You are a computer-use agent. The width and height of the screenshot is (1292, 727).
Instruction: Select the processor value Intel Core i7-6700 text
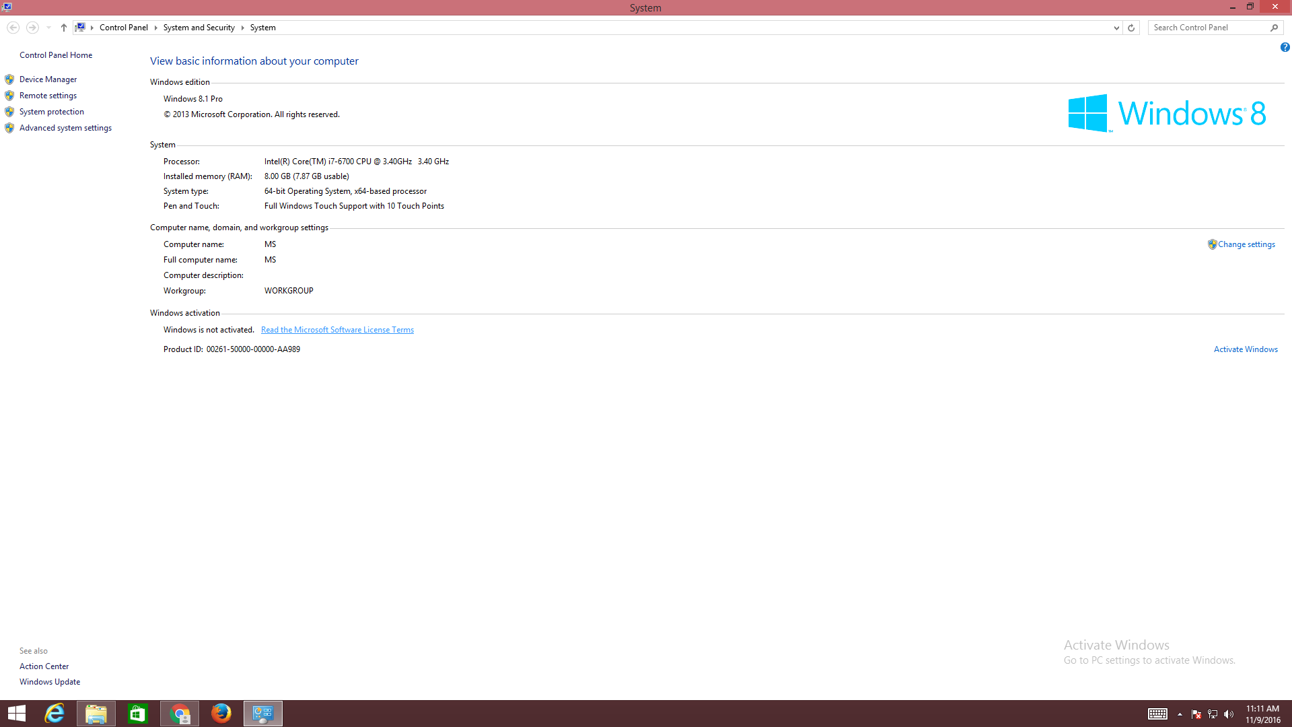(x=357, y=162)
